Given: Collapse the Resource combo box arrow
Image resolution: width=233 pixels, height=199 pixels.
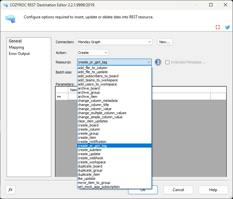Looking at the screenshot, I should click(x=149, y=62).
